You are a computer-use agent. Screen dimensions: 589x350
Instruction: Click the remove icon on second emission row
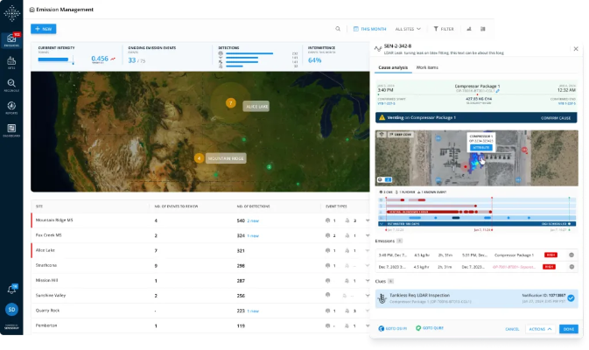coord(571,266)
